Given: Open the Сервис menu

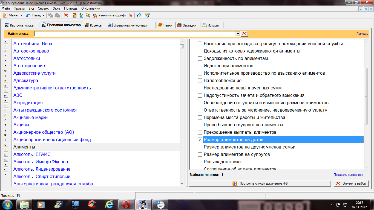Looking at the screenshot, I should 43,8.
